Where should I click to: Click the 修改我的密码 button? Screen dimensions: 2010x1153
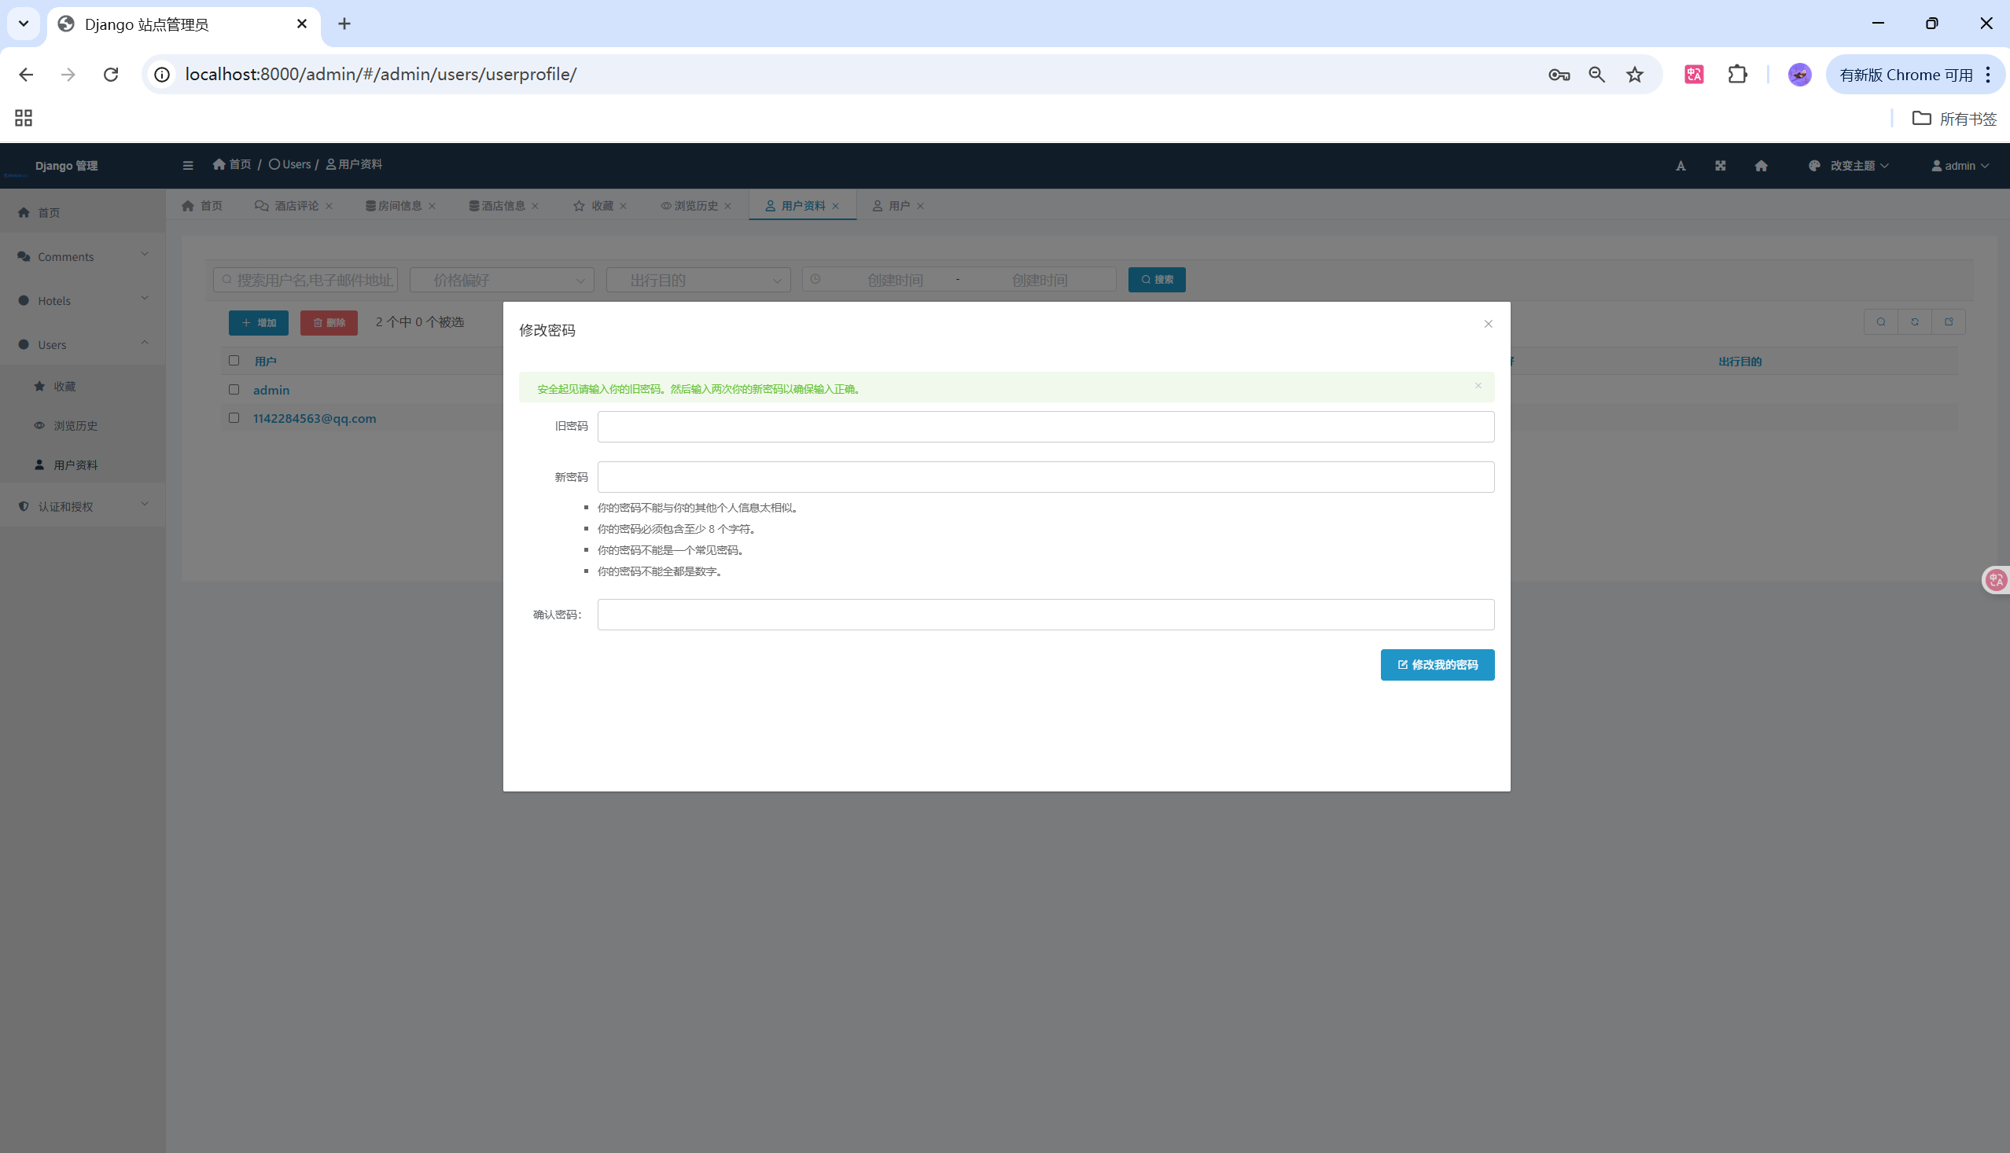pyautogui.click(x=1437, y=665)
